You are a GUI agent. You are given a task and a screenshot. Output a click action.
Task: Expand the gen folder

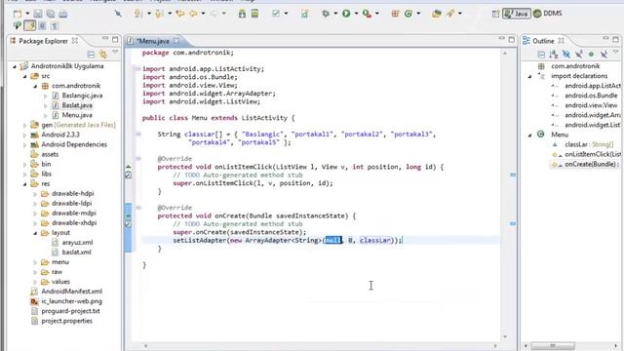(25, 126)
